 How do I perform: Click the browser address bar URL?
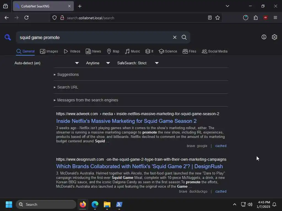(90, 18)
